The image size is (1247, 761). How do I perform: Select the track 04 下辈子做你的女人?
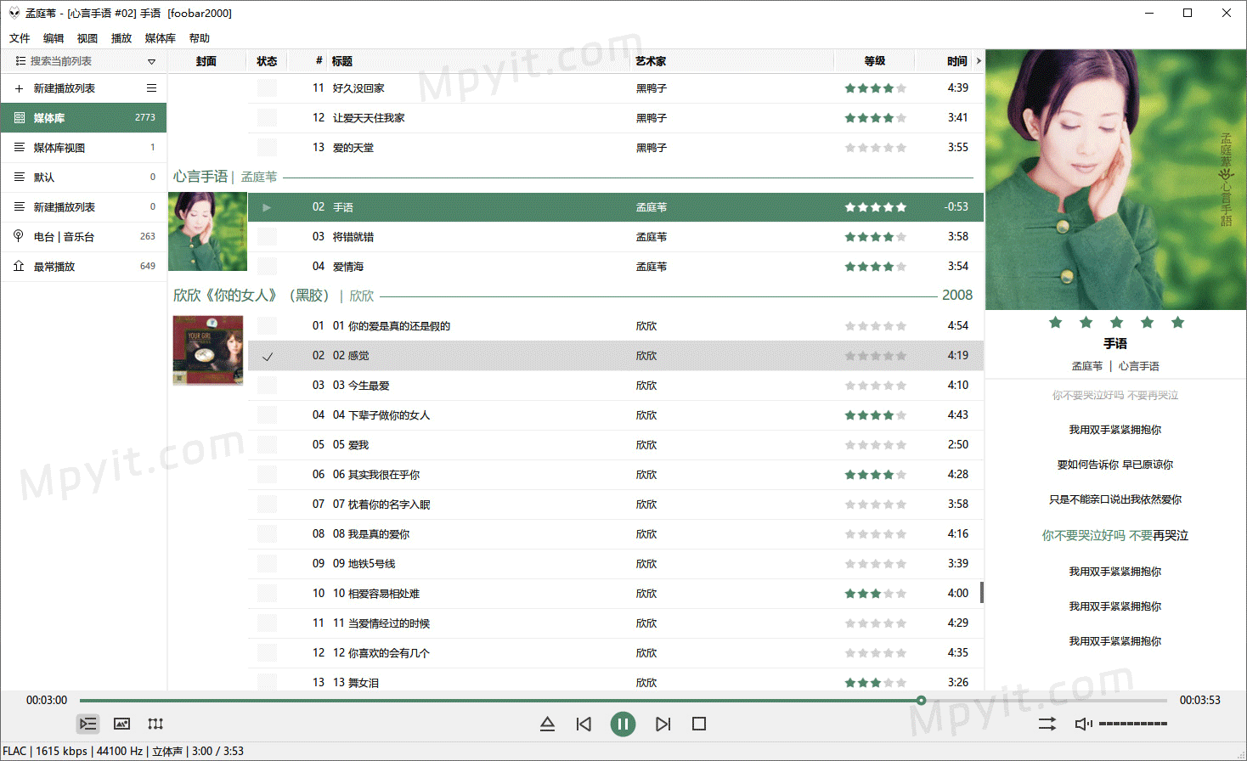616,415
